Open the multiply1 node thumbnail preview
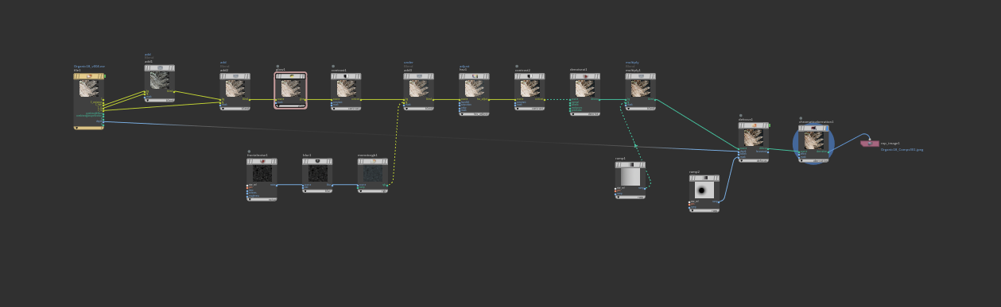 pos(640,88)
